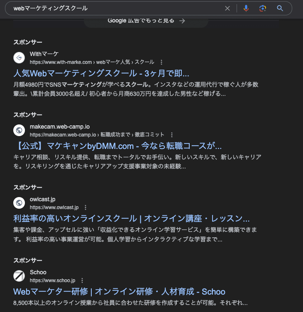
Task: Click the Schoo site favicon
Action: [19, 276]
